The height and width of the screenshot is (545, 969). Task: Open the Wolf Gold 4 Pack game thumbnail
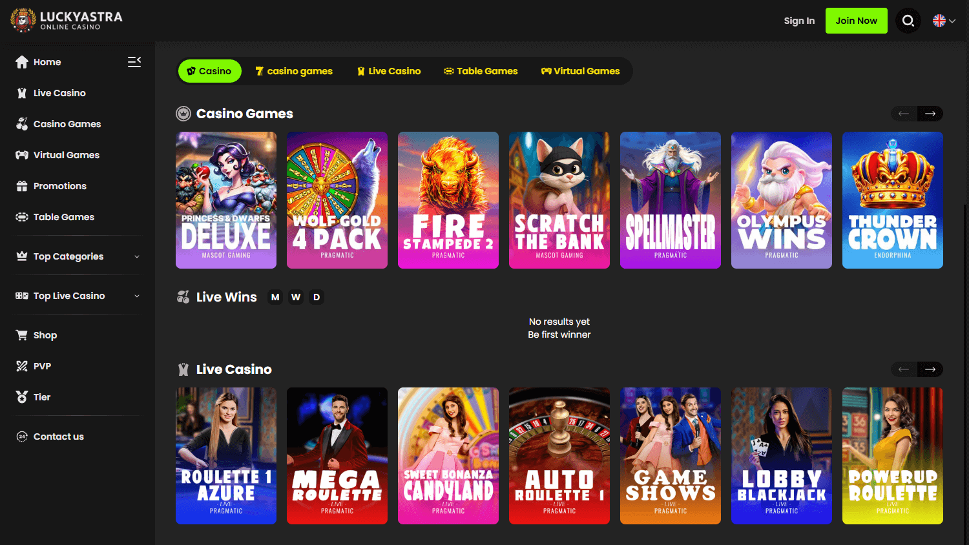(x=337, y=200)
